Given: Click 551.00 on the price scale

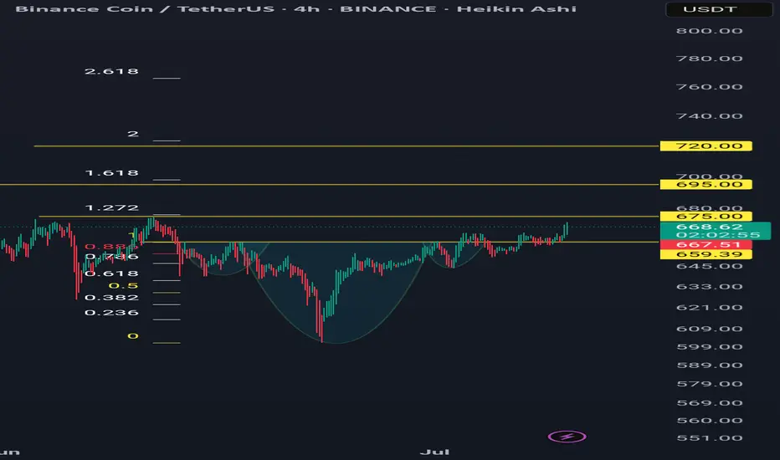Looking at the screenshot, I should 710,438.
